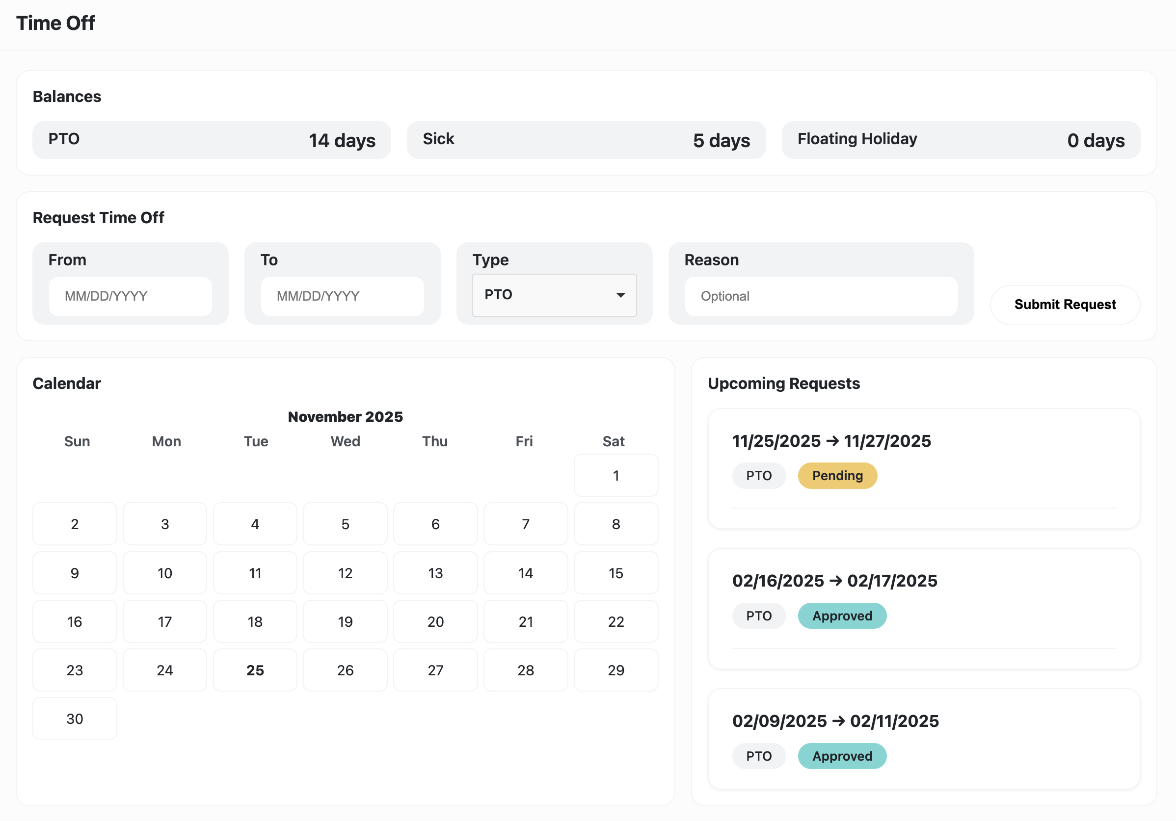Click the Sick balance card
Image resolution: width=1176 pixels, height=821 pixels.
click(586, 140)
